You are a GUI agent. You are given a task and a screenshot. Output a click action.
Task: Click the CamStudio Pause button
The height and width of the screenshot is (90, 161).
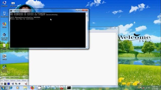(x=5, y=84)
